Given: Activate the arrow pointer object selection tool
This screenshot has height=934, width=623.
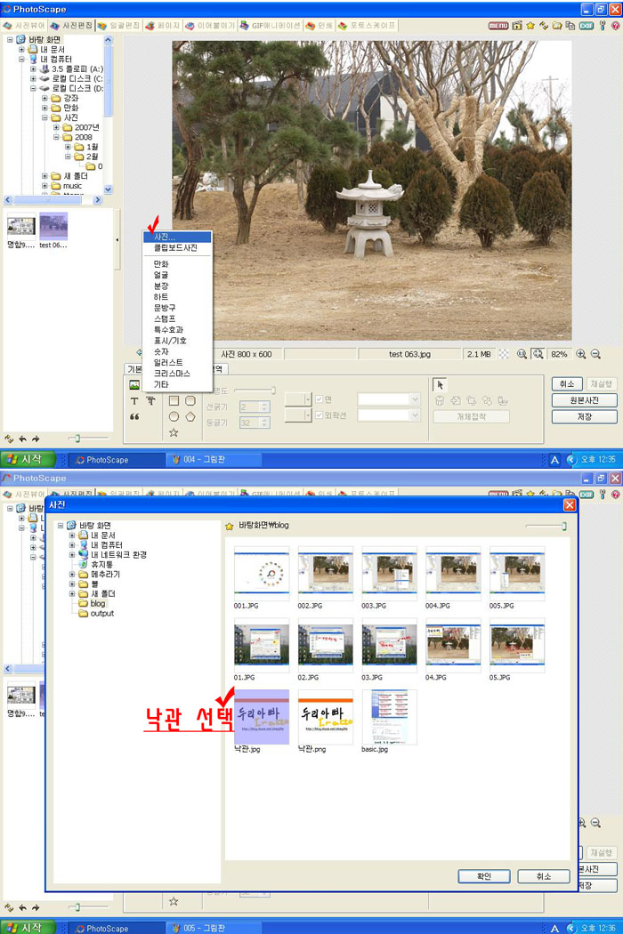Looking at the screenshot, I should [x=440, y=385].
